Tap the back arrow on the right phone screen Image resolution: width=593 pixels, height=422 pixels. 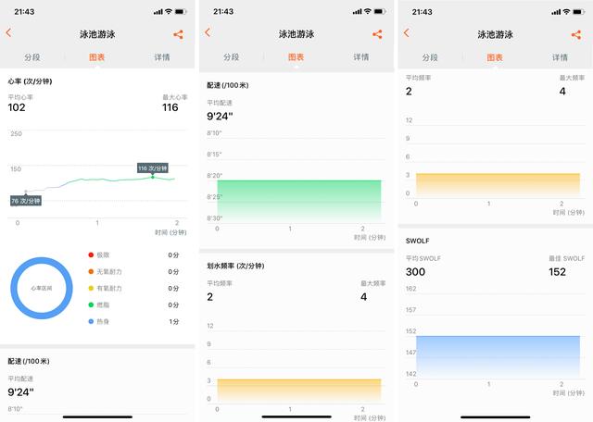407,33
